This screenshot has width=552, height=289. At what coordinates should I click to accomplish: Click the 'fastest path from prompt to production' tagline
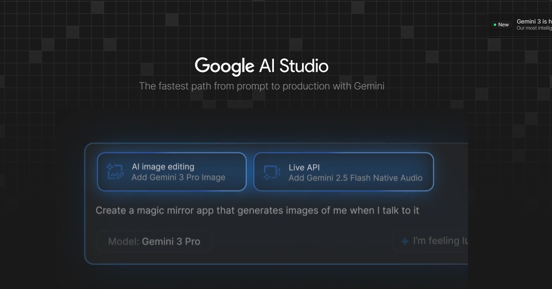point(262,86)
